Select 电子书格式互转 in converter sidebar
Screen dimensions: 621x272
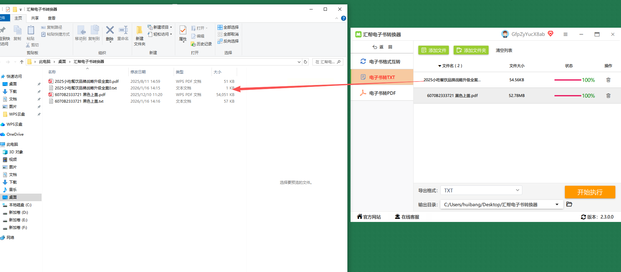(382, 62)
